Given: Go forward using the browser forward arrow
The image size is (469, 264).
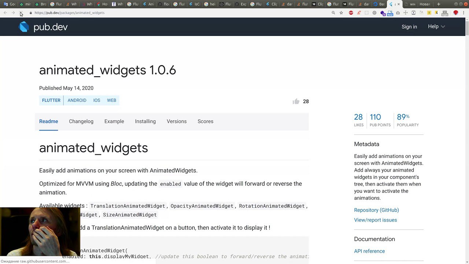Looking at the screenshot, I should (x=13, y=13).
